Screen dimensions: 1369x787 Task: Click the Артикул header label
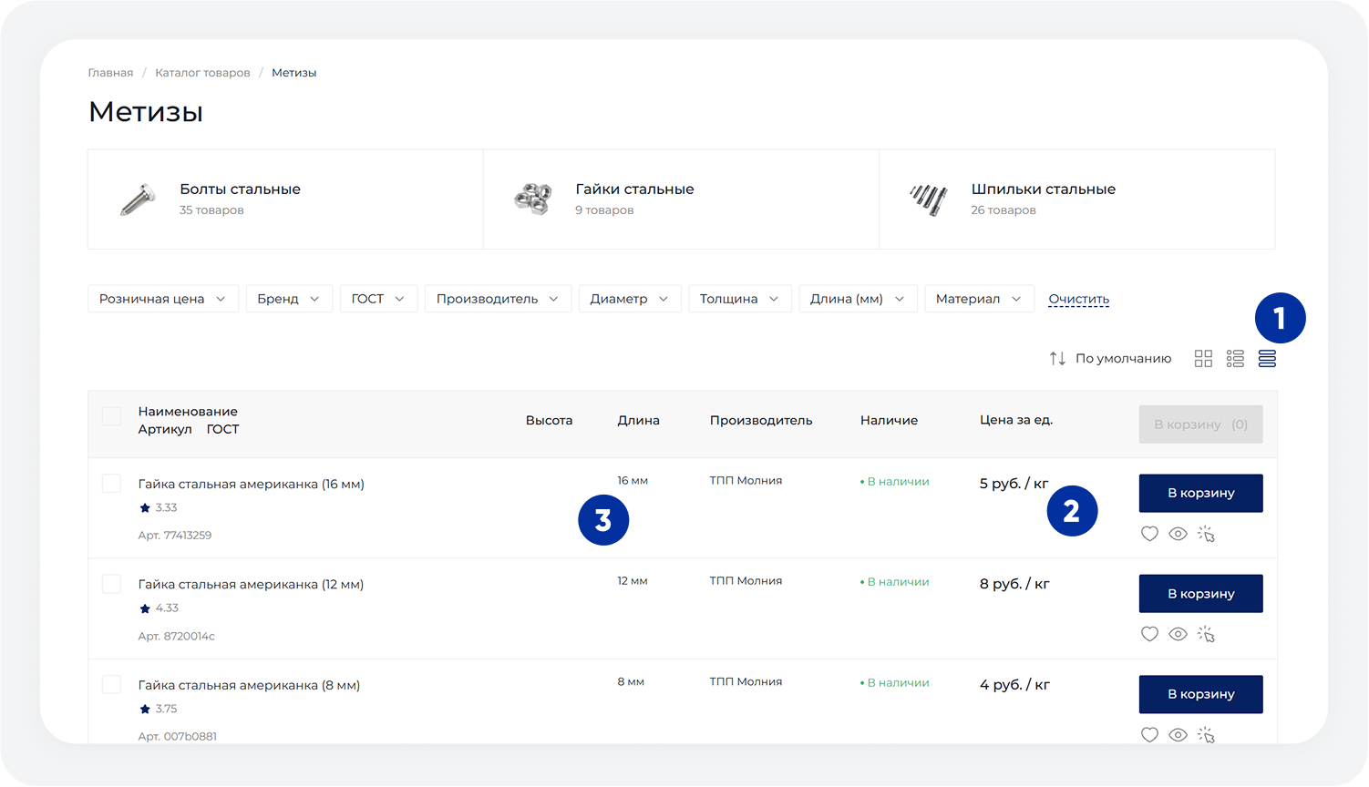pyautogui.click(x=165, y=429)
